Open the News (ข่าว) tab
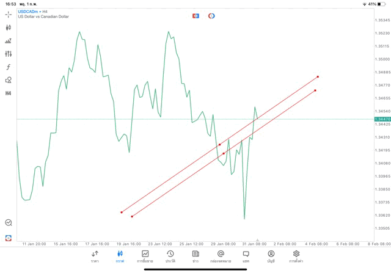 [195, 256]
